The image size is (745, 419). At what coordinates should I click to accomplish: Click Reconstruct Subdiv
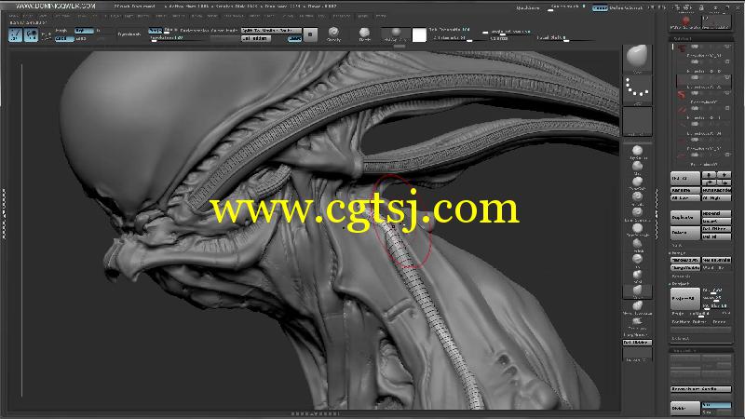pos(701,389)
